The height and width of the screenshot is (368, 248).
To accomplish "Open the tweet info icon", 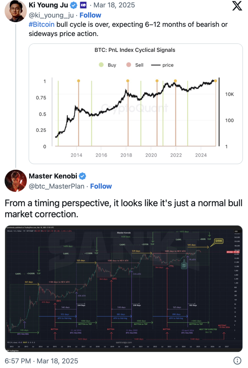I will 237,360.
